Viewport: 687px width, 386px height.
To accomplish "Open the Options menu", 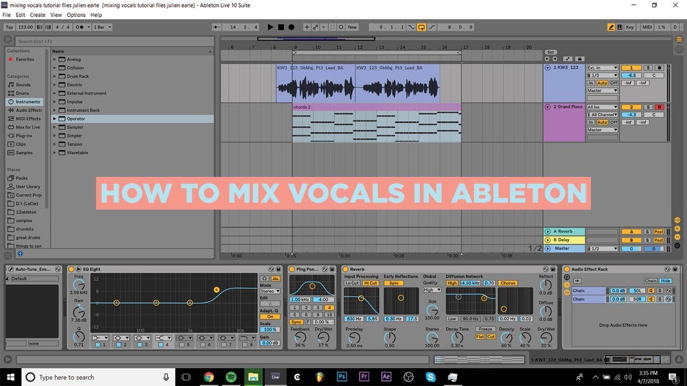I will (x=76, y=15).
